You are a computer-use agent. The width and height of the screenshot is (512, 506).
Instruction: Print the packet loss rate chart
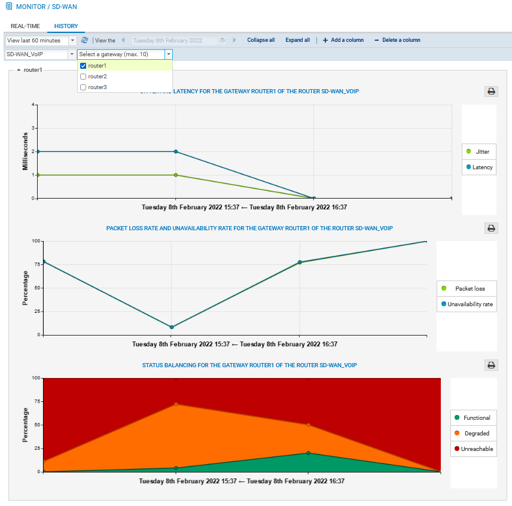pos(491,228)
